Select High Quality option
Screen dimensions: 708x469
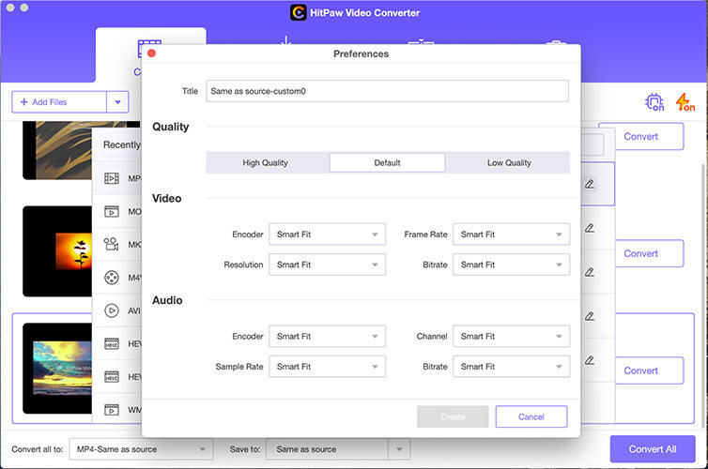point(265,163)
